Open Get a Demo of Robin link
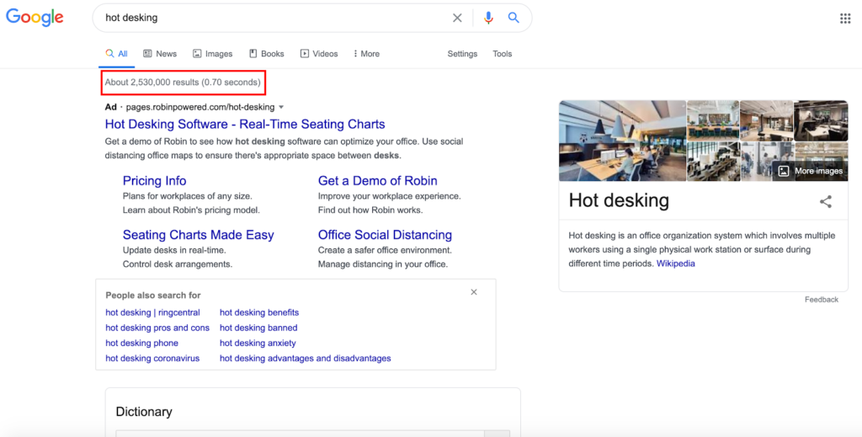Screen dimensions: 862x437 [x=378, y=181]
